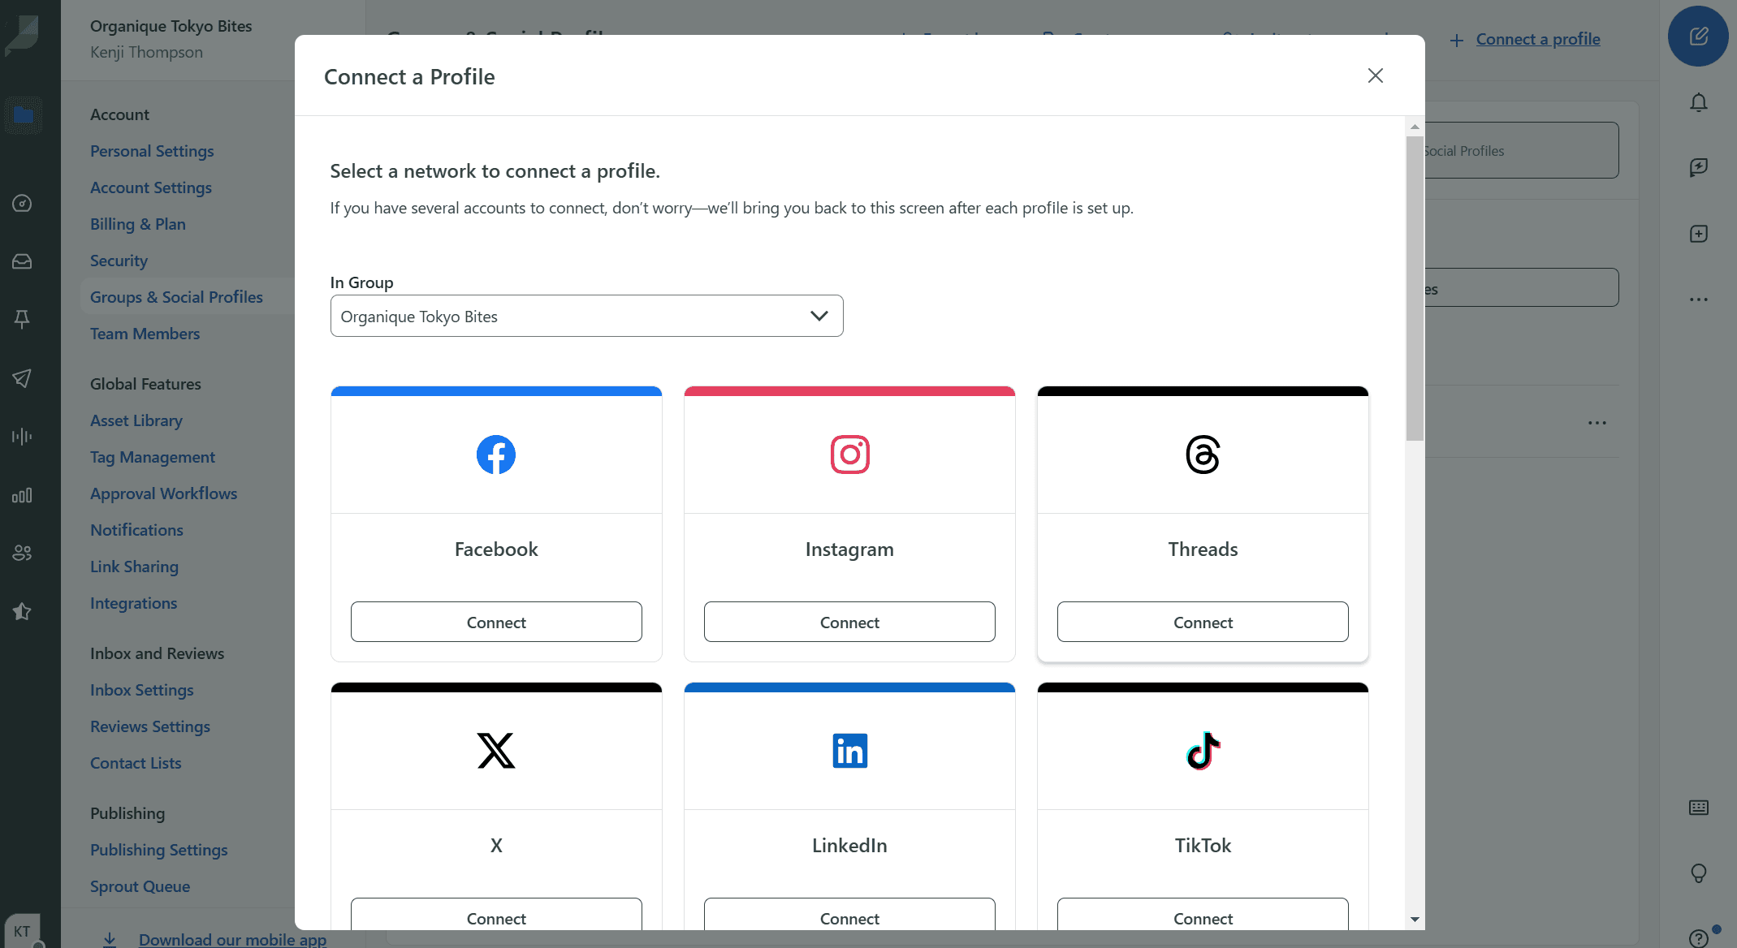
Task: Open the notifications bell icon
Action: point(1698,103)
